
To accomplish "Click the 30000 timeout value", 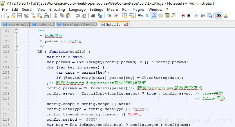I will click(134, 114).
